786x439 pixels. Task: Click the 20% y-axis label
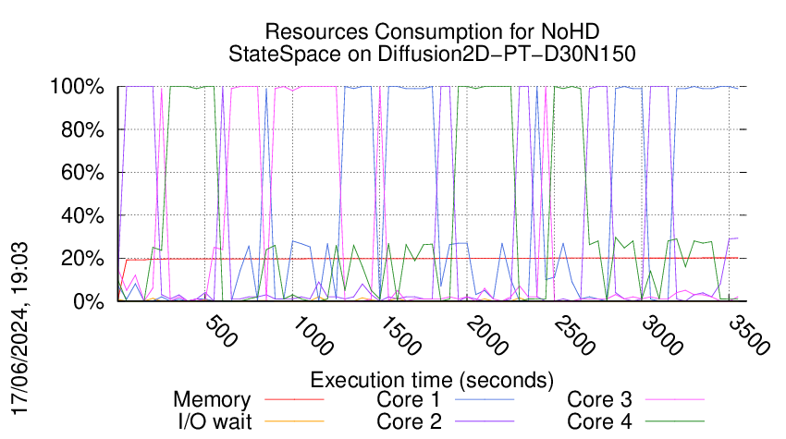click(82, 259)
